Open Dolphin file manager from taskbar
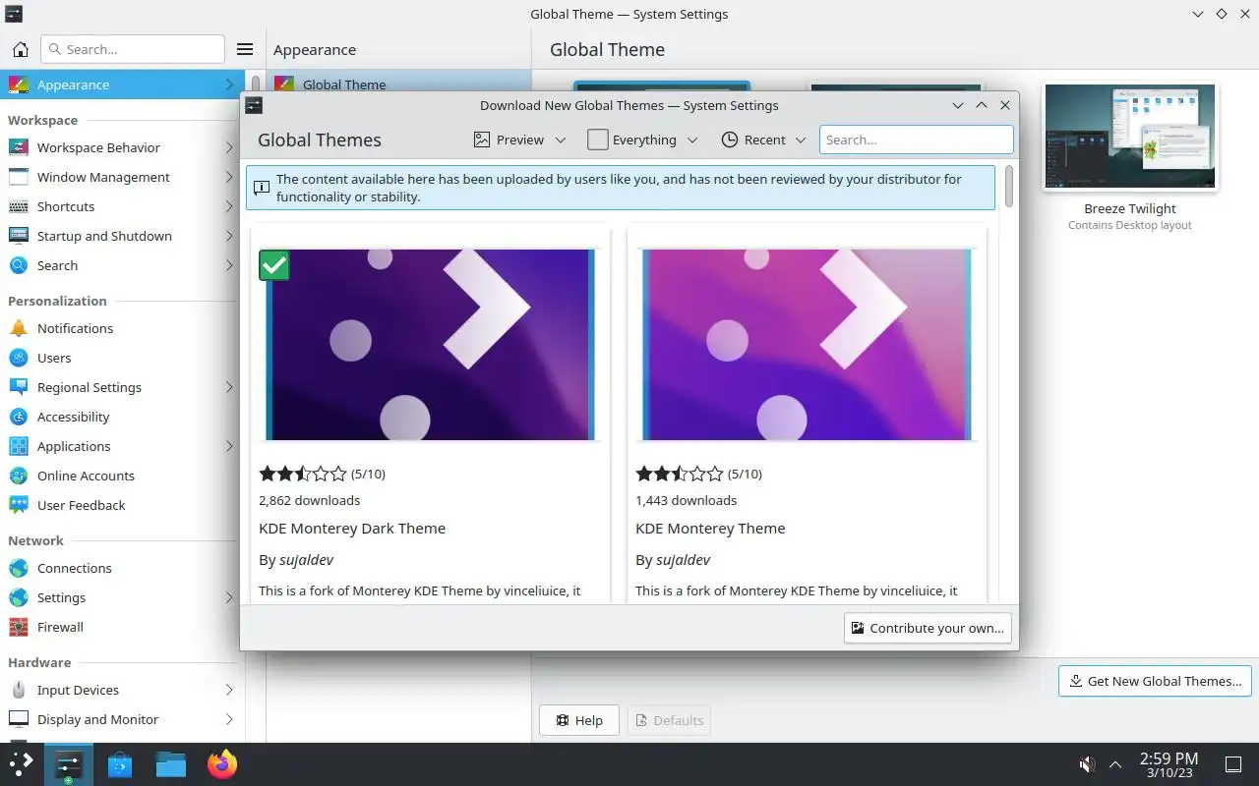The image size is (1259, 786). coord(170,763)
